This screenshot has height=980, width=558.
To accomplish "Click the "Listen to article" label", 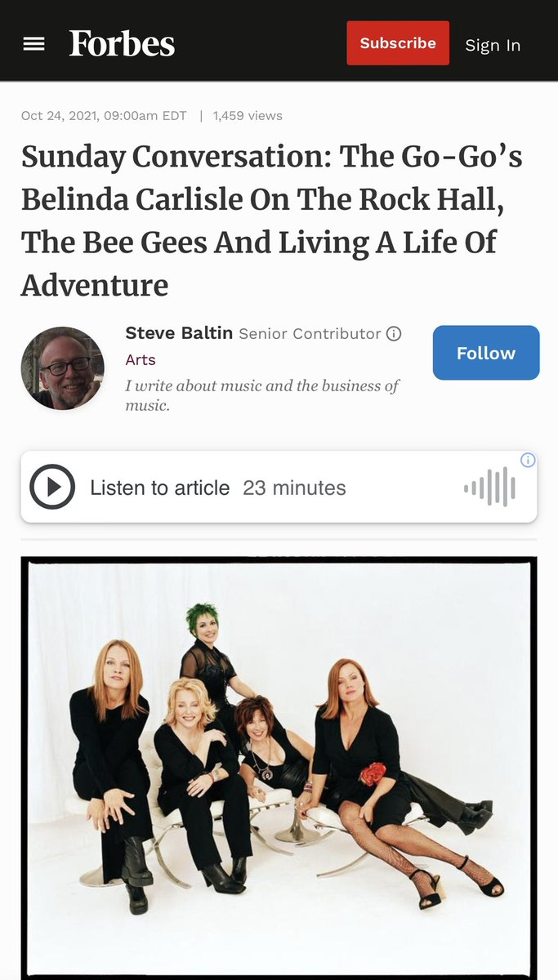I will [160, 488].
